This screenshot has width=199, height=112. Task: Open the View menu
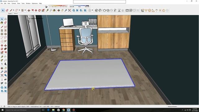9,3
